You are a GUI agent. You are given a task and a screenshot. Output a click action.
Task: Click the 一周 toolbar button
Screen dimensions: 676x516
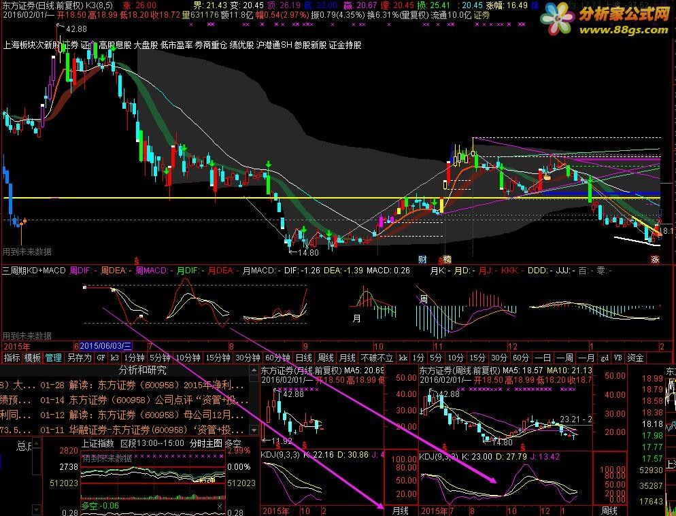[x=564, y=358]
